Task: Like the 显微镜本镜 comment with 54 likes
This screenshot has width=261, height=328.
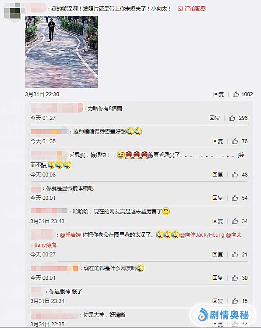Action: tap(235, 198)
